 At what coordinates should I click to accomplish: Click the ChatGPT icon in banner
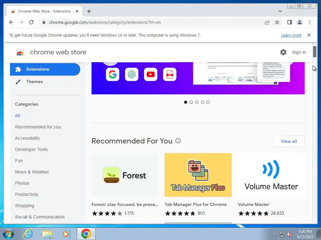click(x=132, y=74)
